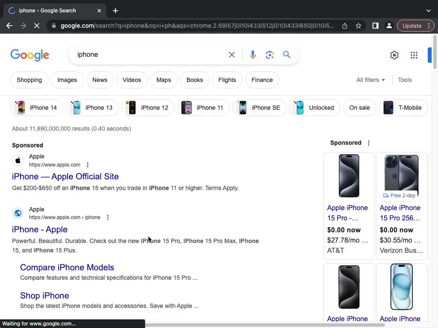This screenshot has width=438, height=328.
Task: Open AT&T Apple iPhone 15 Pro listing
Action: (347, 213)
